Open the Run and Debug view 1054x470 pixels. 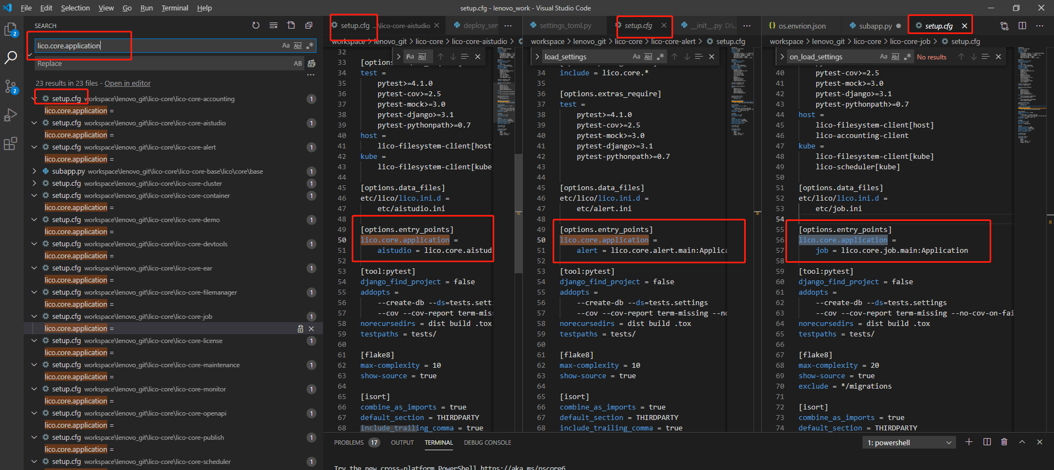pyautogui.click(x=10, y=115)
